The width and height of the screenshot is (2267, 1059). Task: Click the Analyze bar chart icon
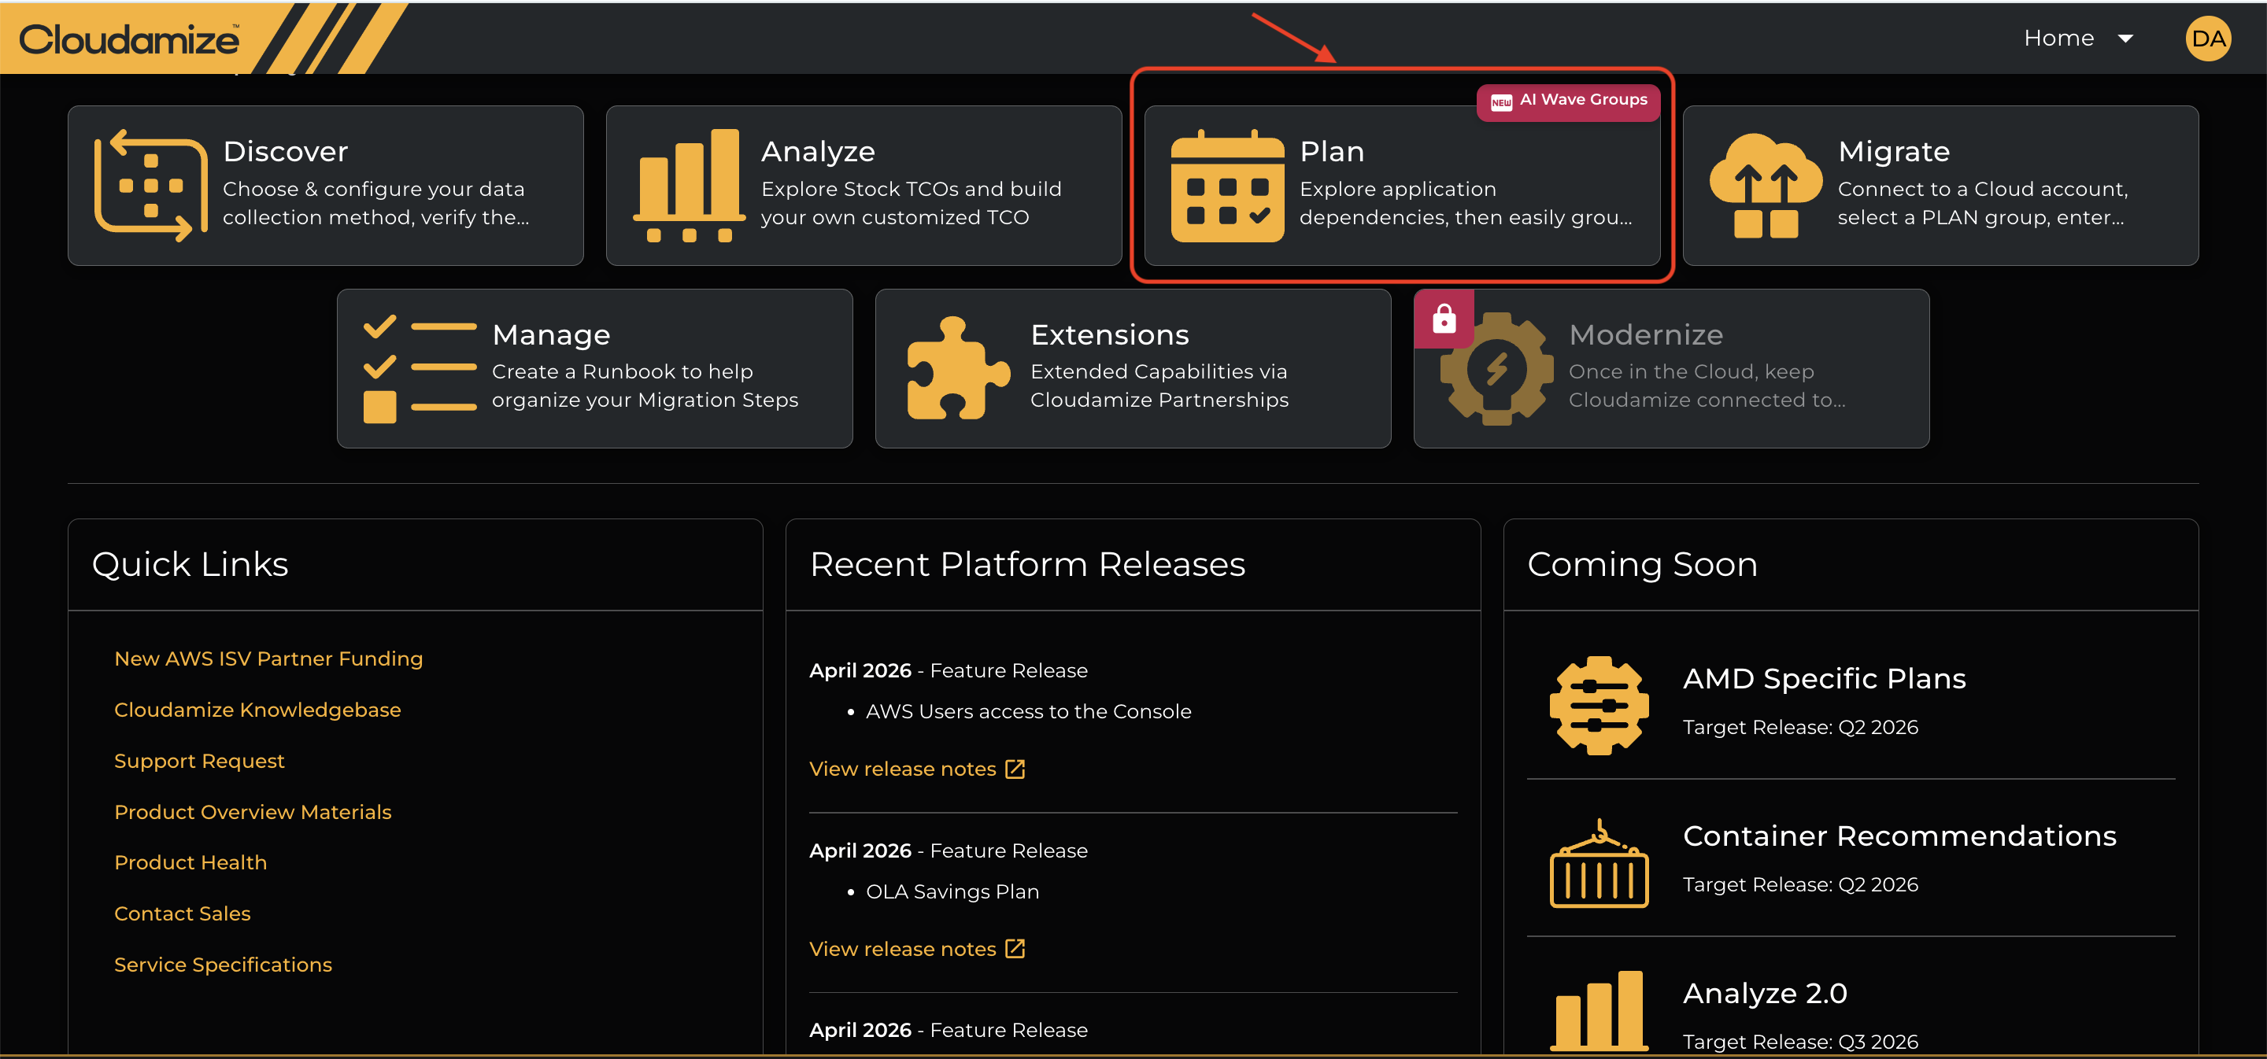pos(689,186)
